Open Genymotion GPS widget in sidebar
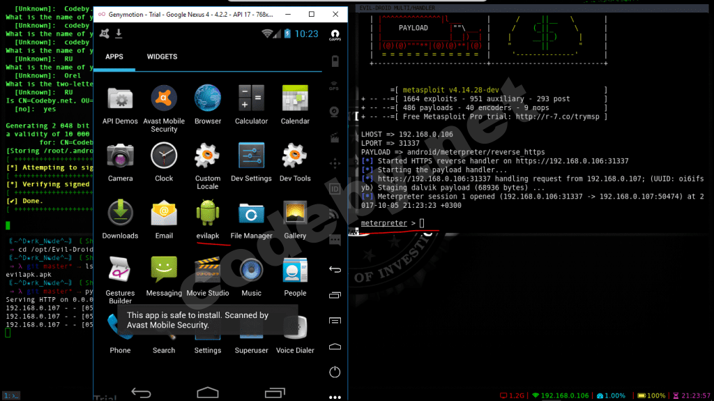The width and height of the screenshot is (714, 401). pyautogui.click(x=335, y=86)
